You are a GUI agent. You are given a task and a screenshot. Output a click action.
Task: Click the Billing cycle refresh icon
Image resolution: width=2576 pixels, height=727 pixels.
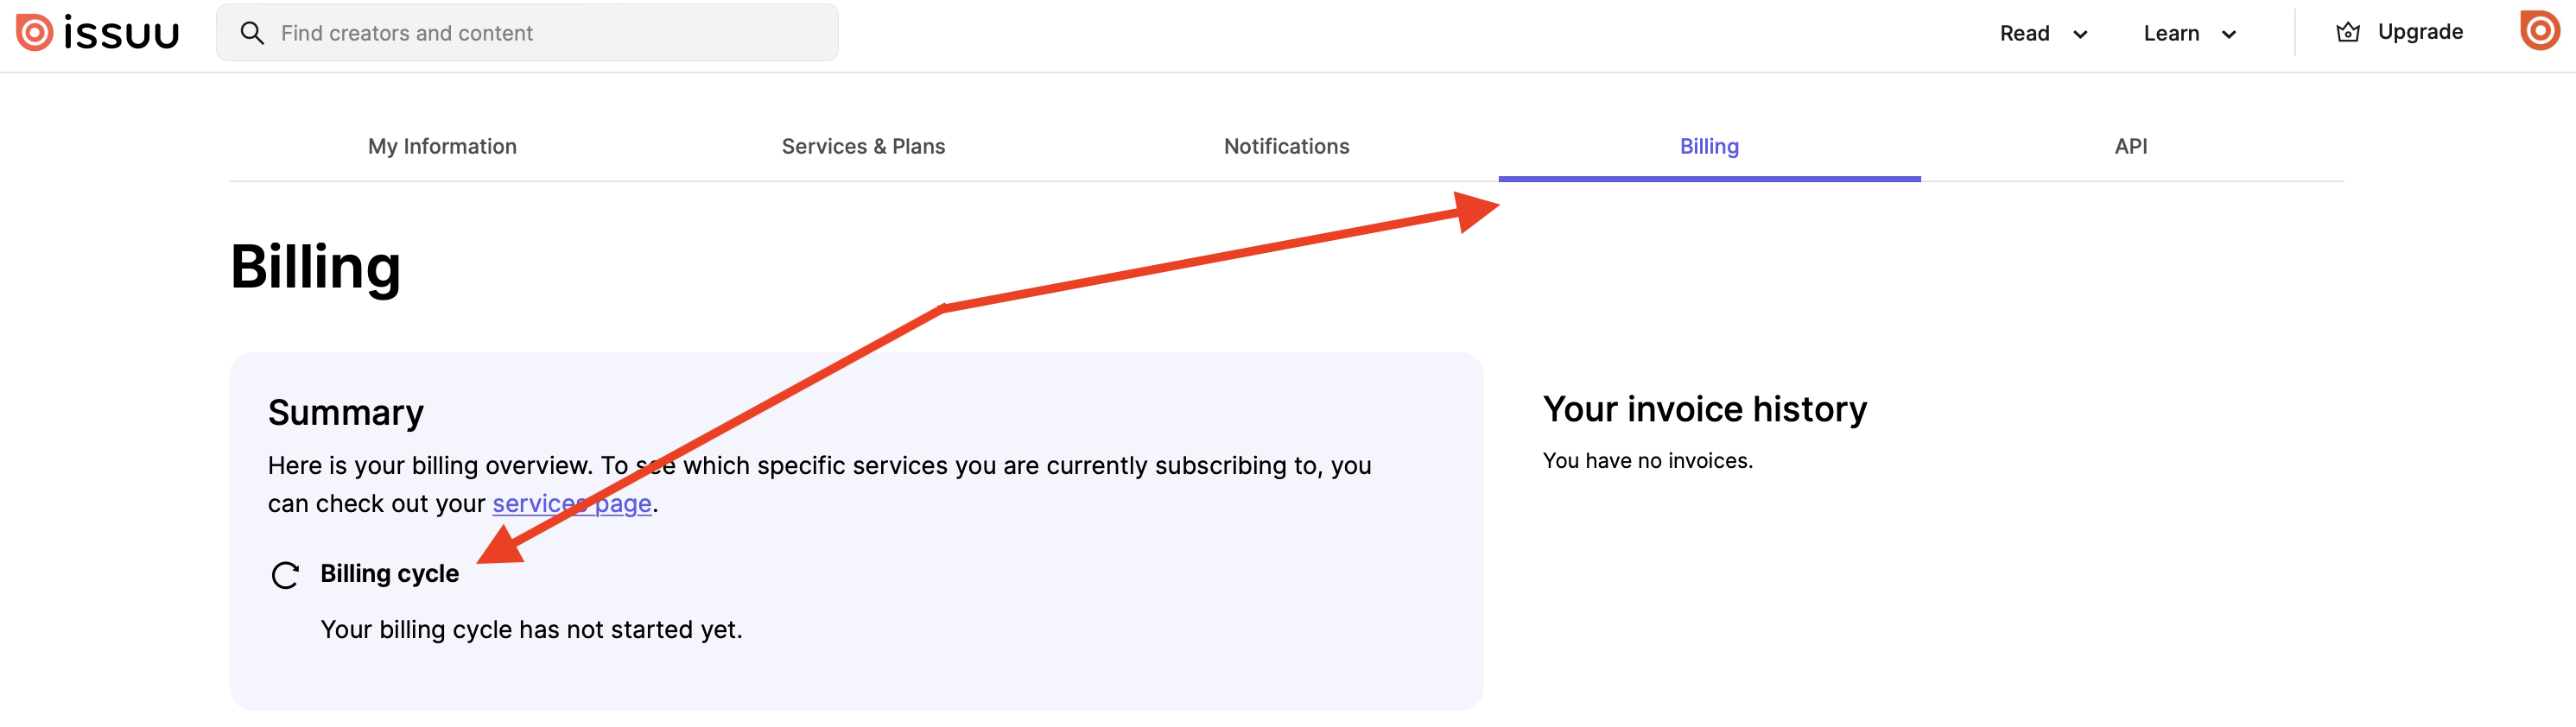click(285, 575)
